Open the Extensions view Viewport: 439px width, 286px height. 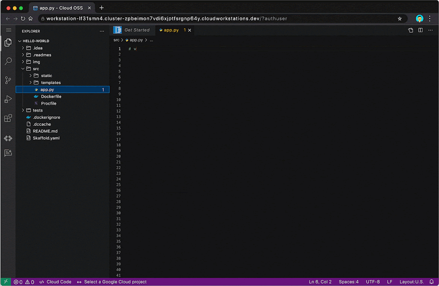(x=8, y=118)
